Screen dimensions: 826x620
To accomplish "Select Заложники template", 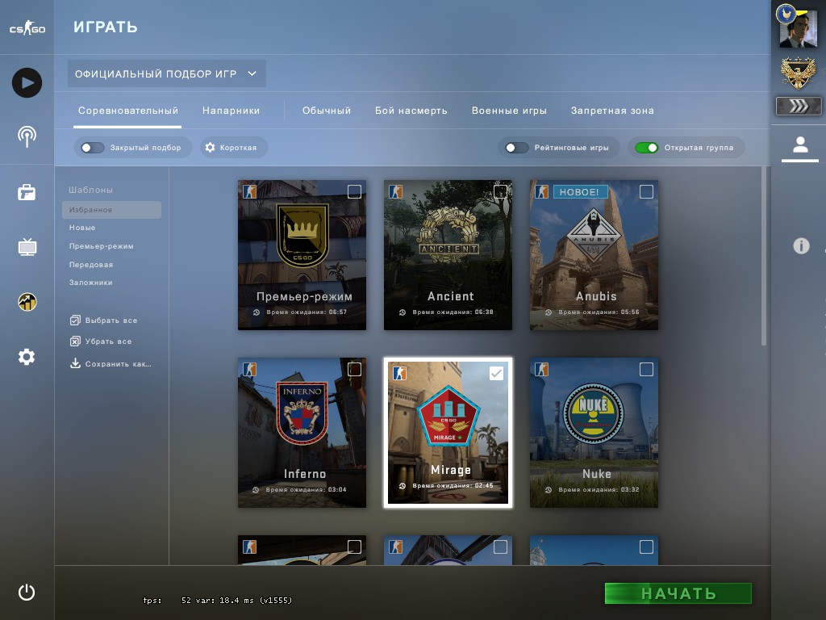I will (x=90, y=283).
